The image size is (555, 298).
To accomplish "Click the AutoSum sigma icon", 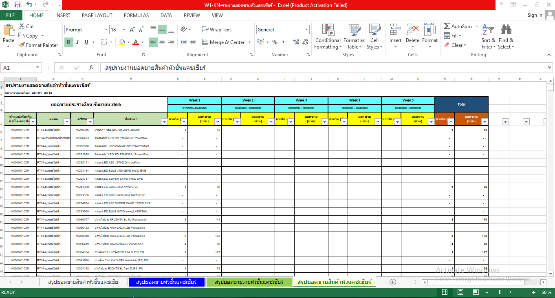I will (x=447, y=26).
